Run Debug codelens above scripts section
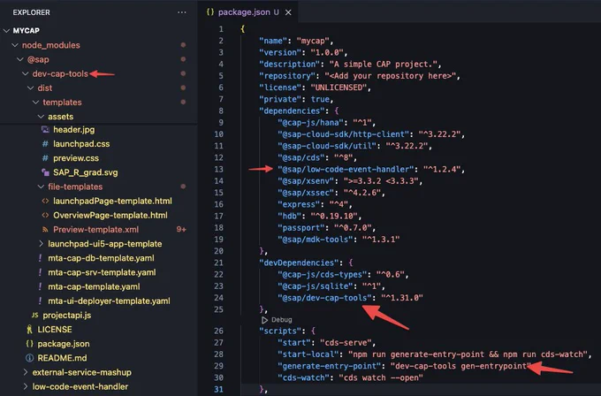The width and height of the screenshot is (601, 396). pyautogui.click(x=282, y=320)
